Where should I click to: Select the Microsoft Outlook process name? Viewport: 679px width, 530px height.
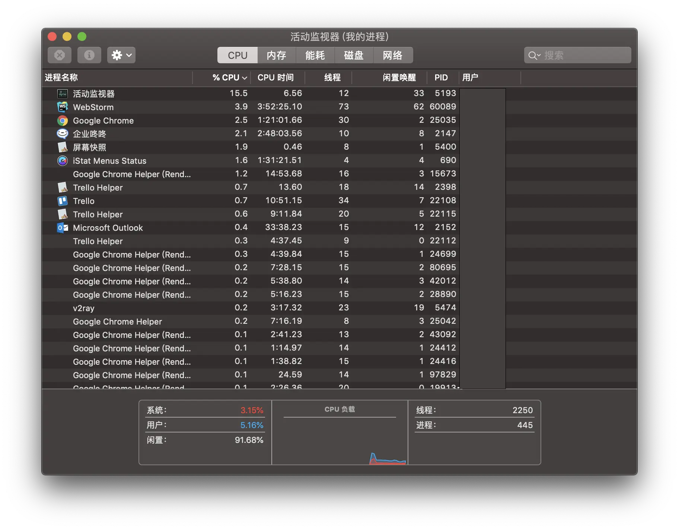coord(108,228)
